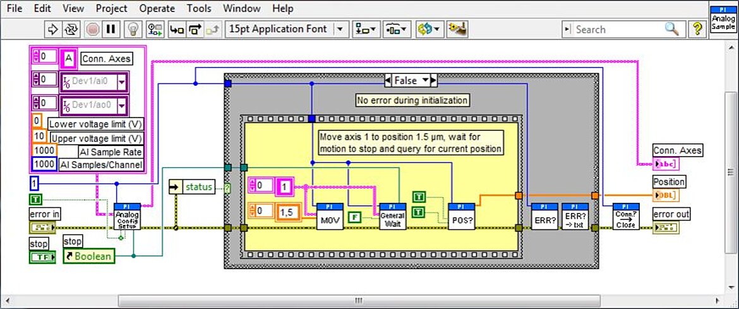Screen dimensions: 739x309
Task: Click the Run Continuously button
Action: (71, 29)
